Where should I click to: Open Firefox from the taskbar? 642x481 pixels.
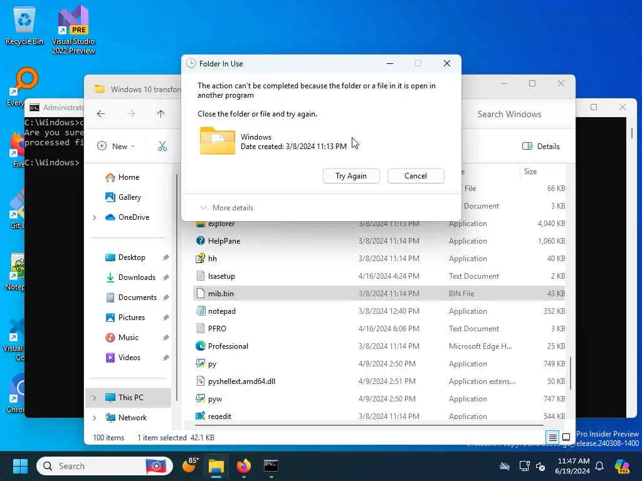(244, 466)
